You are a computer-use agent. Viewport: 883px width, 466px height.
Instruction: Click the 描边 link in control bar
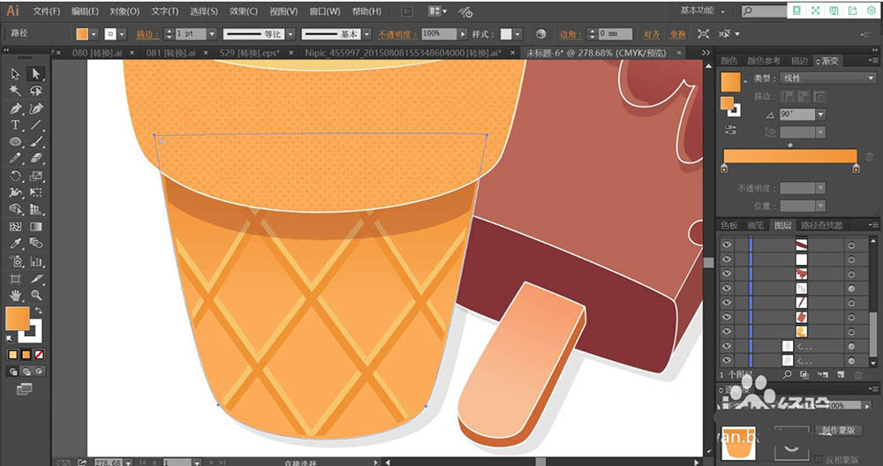[x=147, y=34]
